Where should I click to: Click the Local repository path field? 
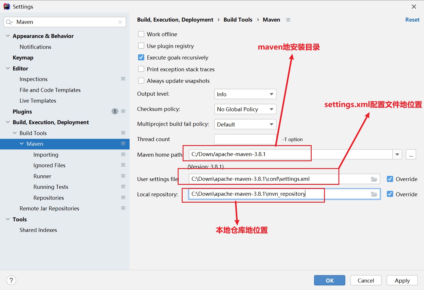[x=284, y=194]
